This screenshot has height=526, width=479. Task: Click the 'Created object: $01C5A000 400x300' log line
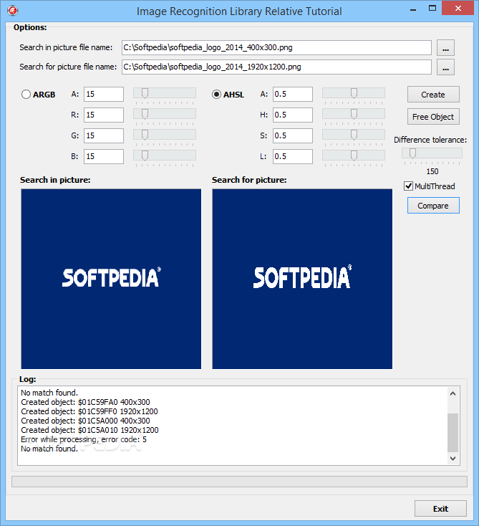click(85, 421)
